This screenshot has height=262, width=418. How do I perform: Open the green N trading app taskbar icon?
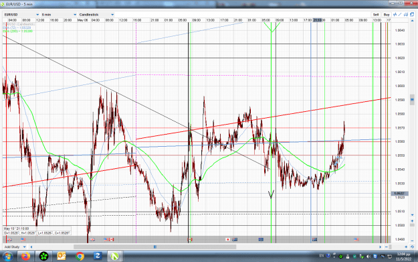tap(114, 257)
